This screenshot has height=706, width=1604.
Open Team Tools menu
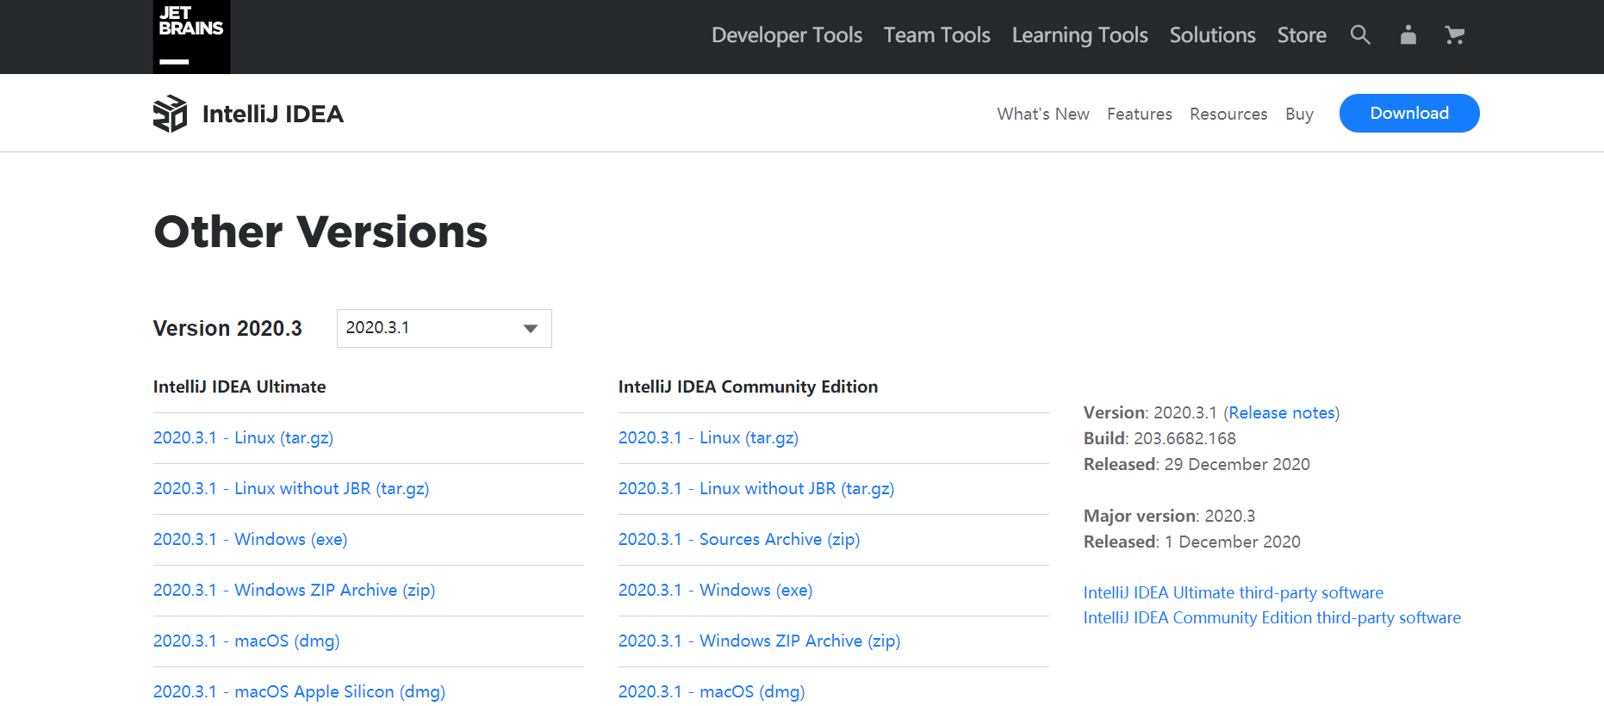pyautogui.click(x=937, y=35)
